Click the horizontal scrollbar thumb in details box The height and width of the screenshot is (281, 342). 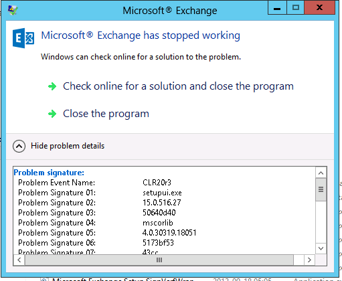(x=159, y=260)
